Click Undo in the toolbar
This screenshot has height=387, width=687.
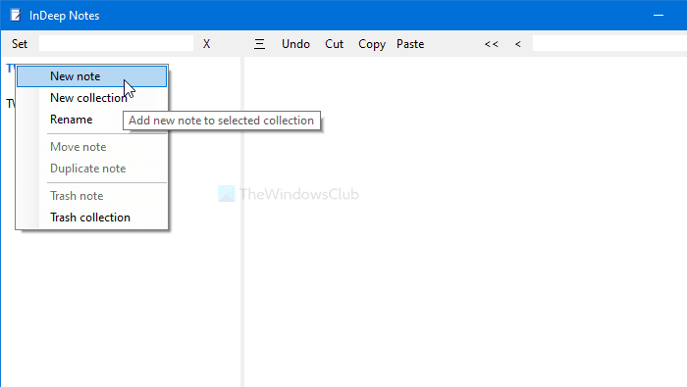point(295,44)
